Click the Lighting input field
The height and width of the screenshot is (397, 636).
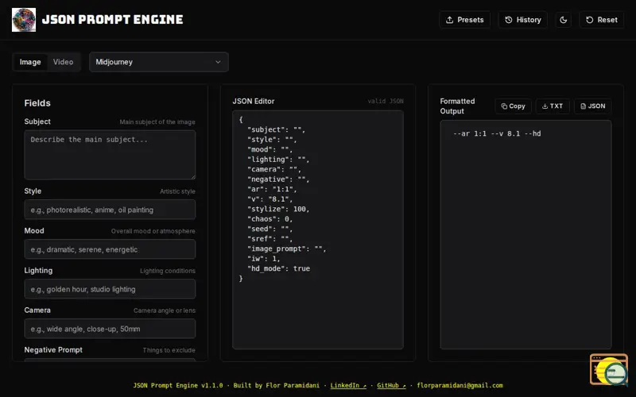click(x=110, y=289)
